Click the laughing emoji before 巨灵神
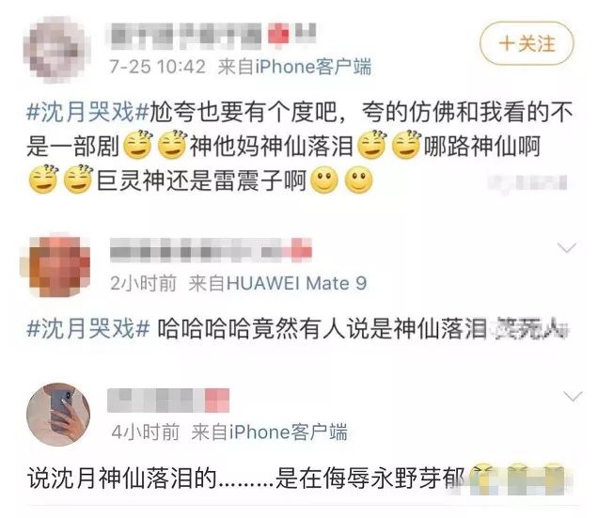 (x=78, y=179)
